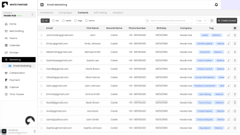Delete the EmilyJ@gmail.com contact
This screenshot has width=240, height=135.
pos(235,44)
